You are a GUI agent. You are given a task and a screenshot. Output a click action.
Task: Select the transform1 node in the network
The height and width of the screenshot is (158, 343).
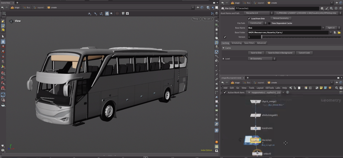tap(256, 128)
